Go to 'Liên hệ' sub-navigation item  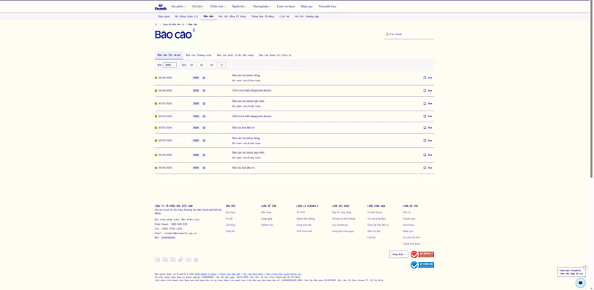click(x=284, y=17)
